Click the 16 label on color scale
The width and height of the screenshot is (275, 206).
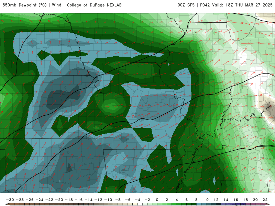point(236,200)
